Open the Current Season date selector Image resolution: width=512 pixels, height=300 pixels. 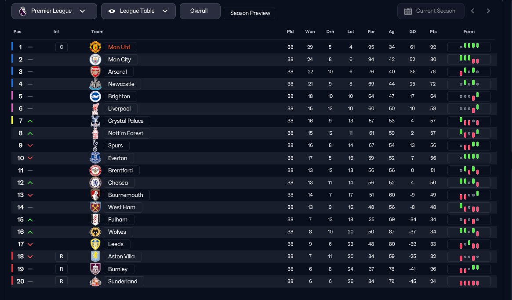[x=431, y=11]
